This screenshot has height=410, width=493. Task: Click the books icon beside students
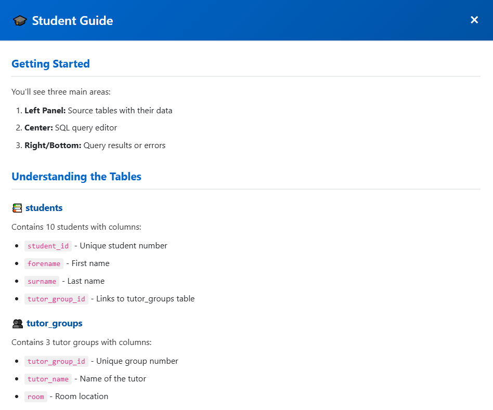(17, 208)
